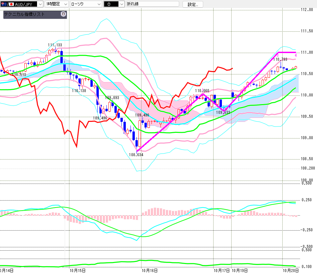Expand the テクニカル指標リスト panel with its square icon
The image size is (317, 273).
tap(63, 14)
